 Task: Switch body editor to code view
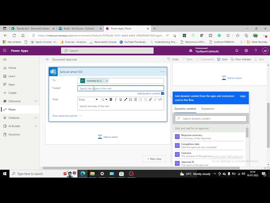point(160,99)
